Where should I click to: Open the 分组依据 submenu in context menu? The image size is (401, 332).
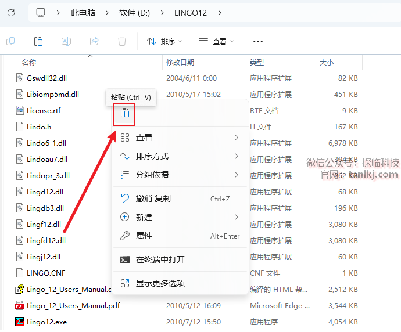pos(180,175)
